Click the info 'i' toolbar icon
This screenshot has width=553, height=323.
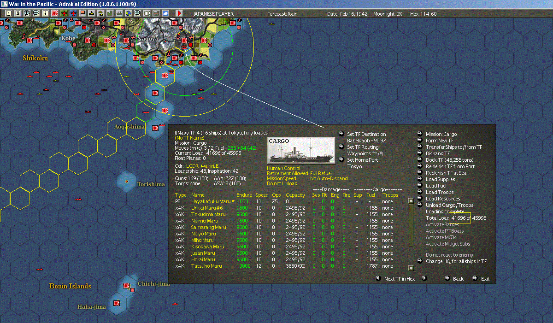[45, 13]
